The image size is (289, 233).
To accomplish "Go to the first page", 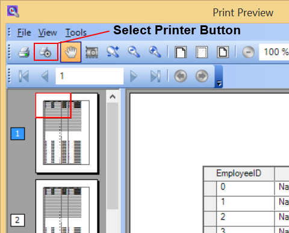I will click(24, 76).
